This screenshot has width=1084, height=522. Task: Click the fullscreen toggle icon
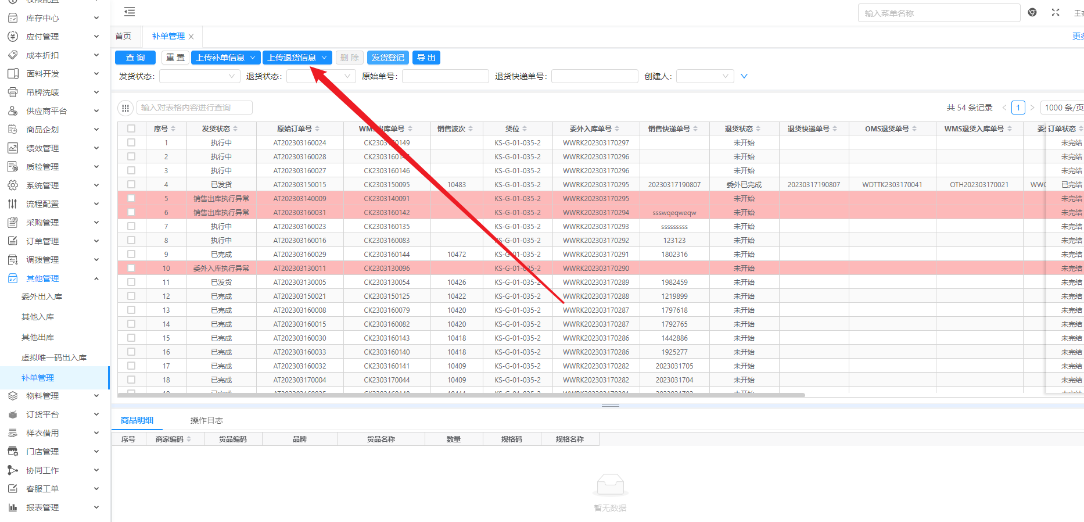(1056, 13)
